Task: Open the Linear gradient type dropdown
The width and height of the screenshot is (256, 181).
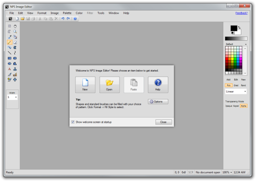Action: tap(236, 91)
